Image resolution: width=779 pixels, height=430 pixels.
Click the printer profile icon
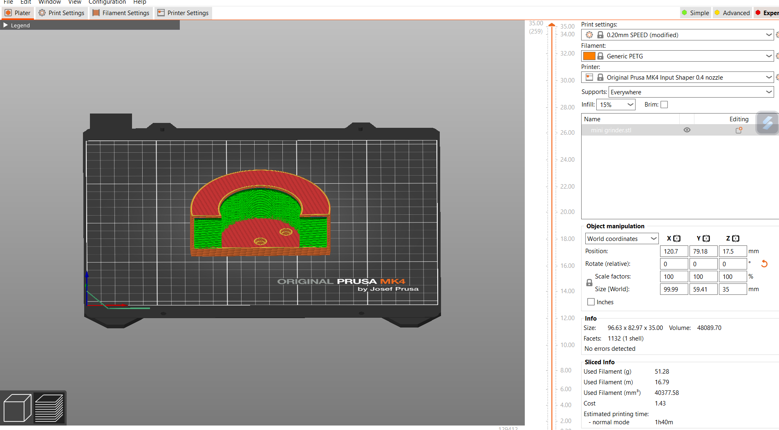pos(589,77)
